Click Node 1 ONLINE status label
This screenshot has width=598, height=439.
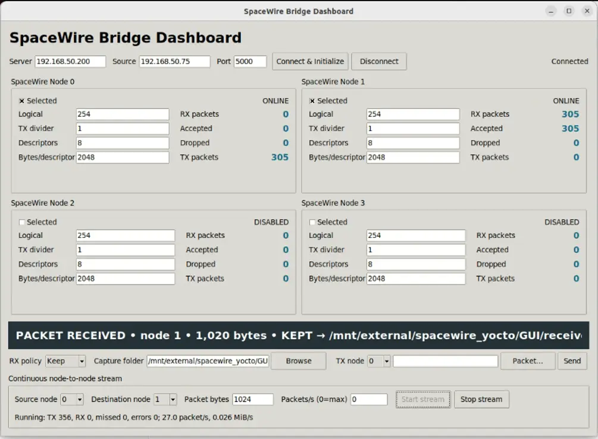click(x=566, y=101)
